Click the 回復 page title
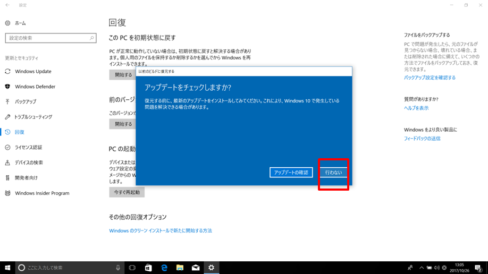Viewport: 488px width, 274px height. click(117, 22)
